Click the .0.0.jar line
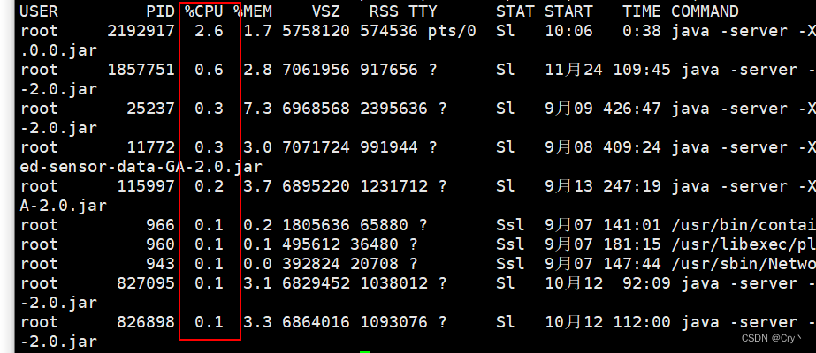816x353 pixels. coord(58,50)
